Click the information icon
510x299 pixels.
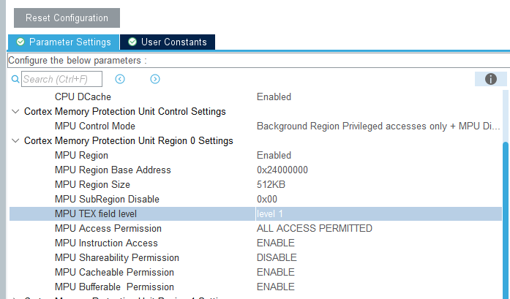coord(490,79)
